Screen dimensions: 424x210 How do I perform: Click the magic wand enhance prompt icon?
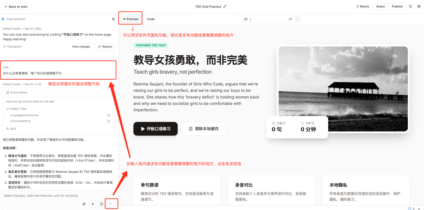pyautogui.click(x=84, y=204)
